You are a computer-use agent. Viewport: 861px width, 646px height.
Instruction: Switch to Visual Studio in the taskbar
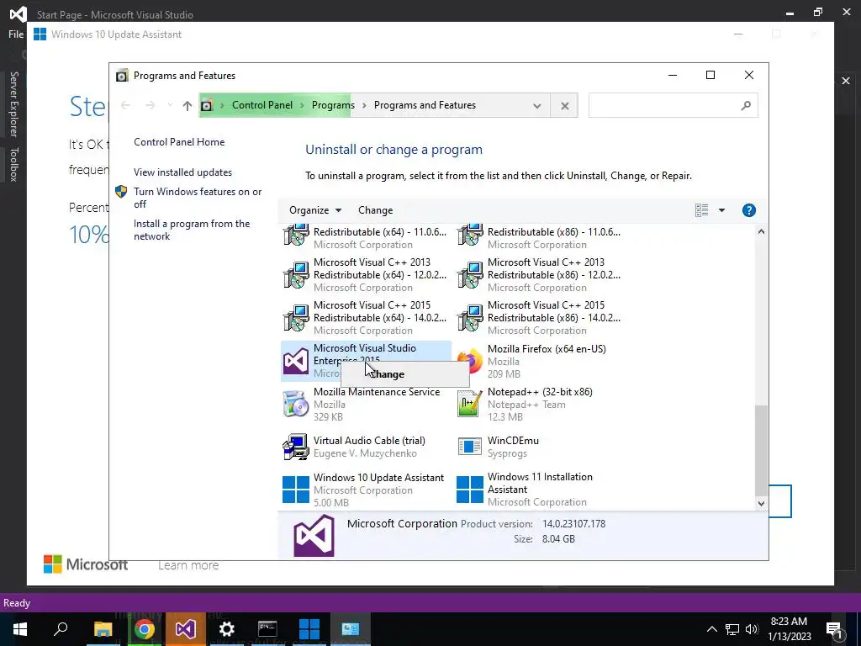click(186, 629)
